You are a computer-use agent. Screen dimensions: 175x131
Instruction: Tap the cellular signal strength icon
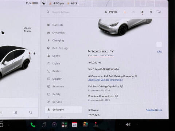point(159,12)
